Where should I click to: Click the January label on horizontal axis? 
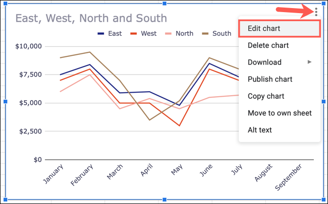tap(54, 174)
